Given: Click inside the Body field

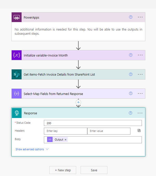Looking at the screenshot, I should point(93,140).
